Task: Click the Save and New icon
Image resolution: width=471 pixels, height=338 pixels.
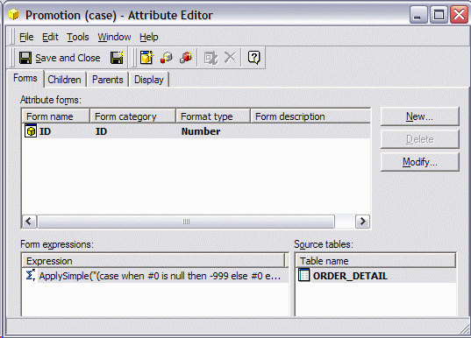Action: point(117,57)
